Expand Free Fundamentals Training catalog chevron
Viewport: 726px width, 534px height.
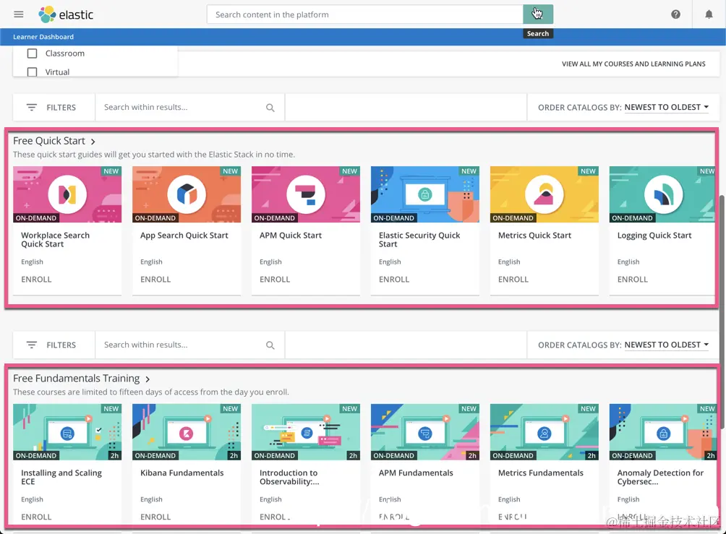click(x=148, y=379)
